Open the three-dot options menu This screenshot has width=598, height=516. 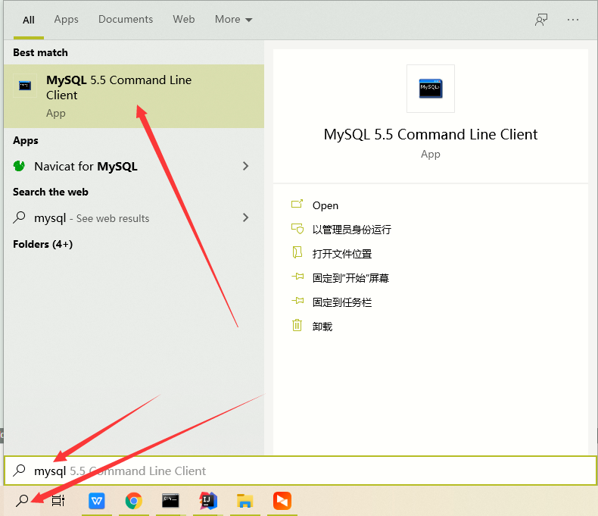click(x=573, y=20)
